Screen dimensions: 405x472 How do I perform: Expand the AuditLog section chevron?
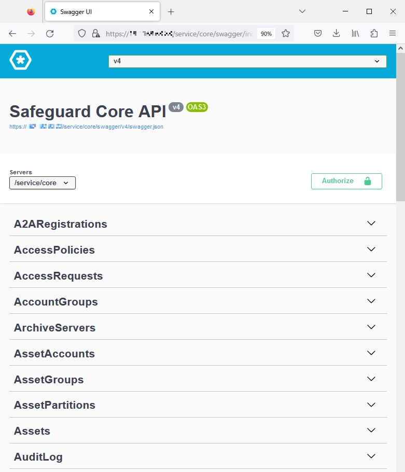click(371, 456)
